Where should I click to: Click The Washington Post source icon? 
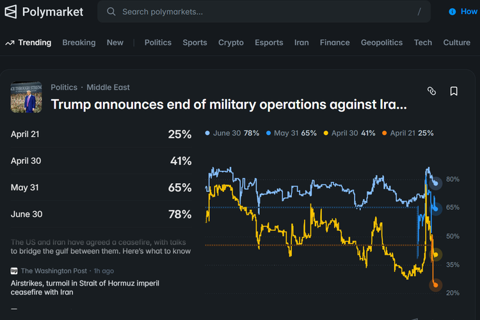pyautogui.click(x=14, y=271)
